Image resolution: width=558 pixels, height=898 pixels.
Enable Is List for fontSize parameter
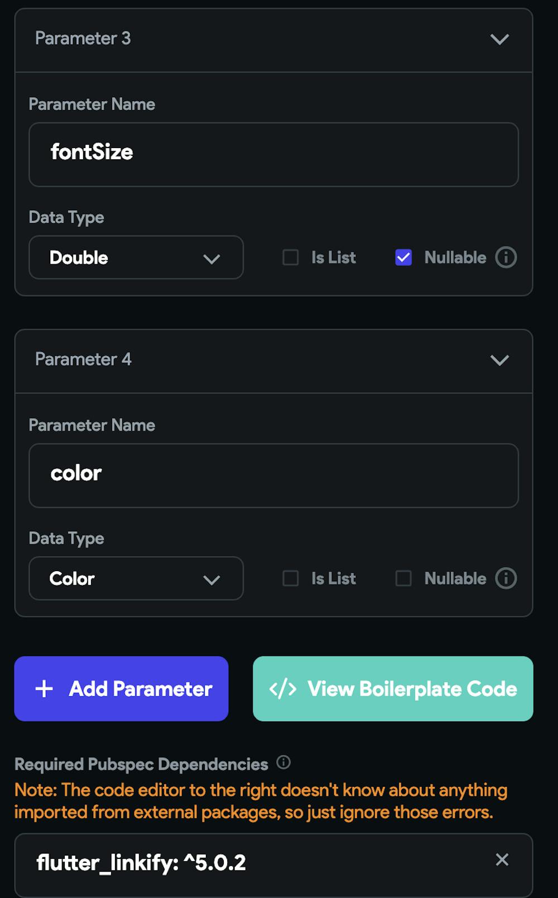290,258
